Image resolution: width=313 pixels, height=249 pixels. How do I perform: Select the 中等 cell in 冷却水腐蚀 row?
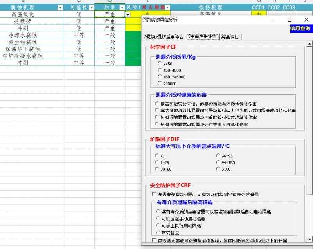coord(79,35)
